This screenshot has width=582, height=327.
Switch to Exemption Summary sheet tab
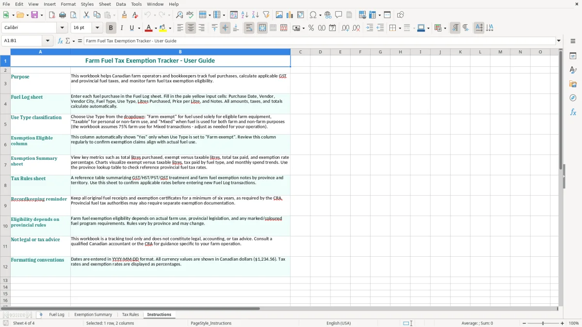93,314
